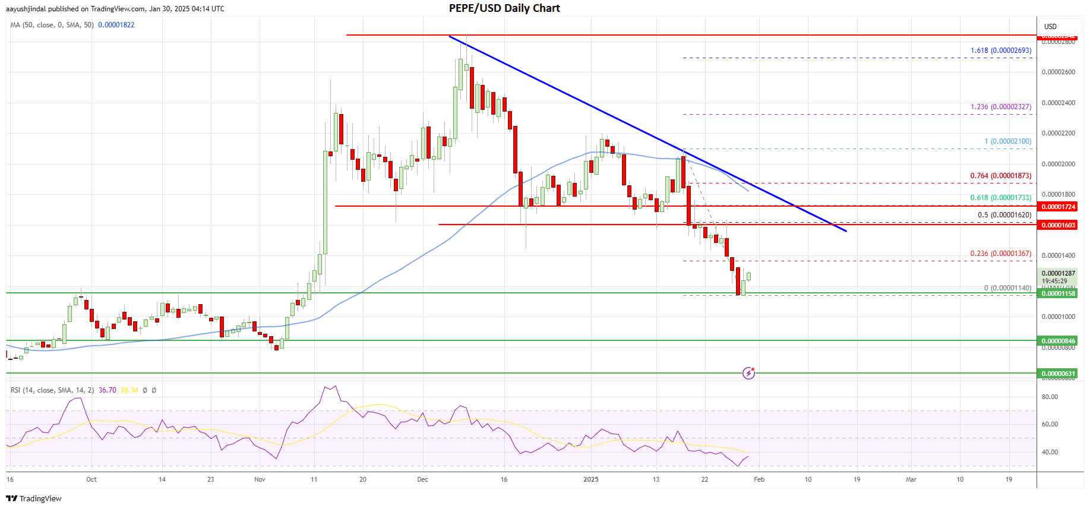Select the 1.618 Fibonacci level label
The width and height of the screenshot is (1090, 509).
pyautogui.click(x=1000, y=50)
